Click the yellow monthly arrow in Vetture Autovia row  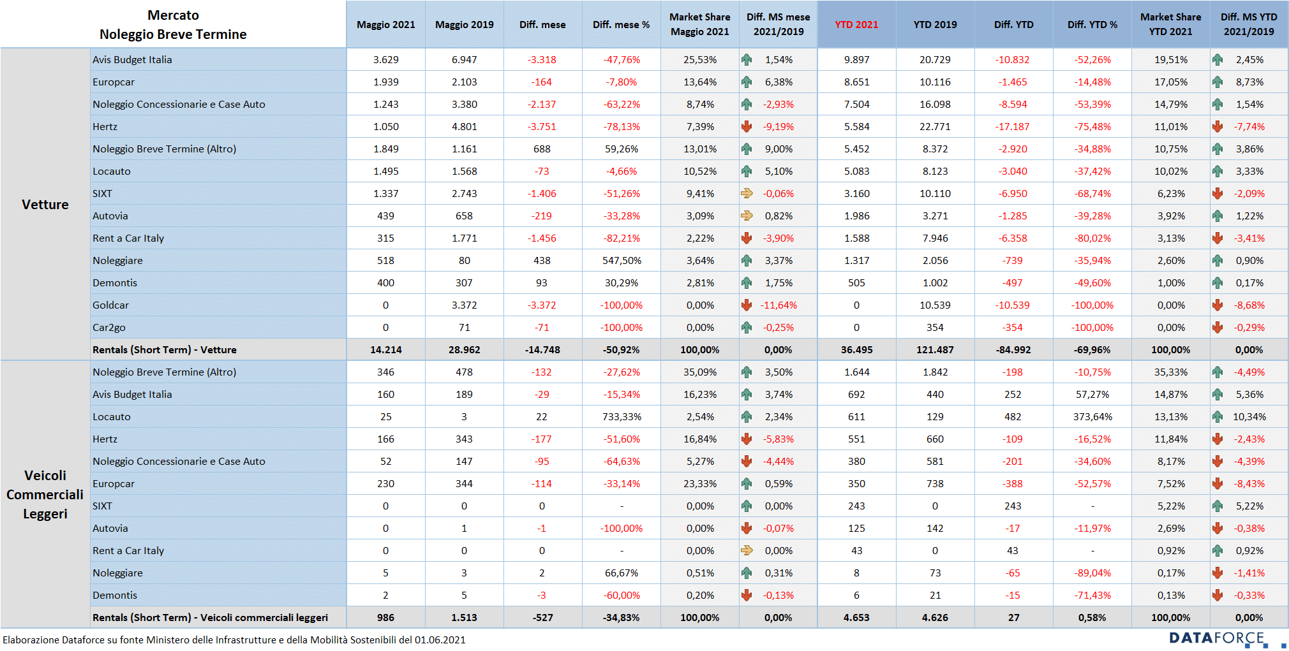747,216
